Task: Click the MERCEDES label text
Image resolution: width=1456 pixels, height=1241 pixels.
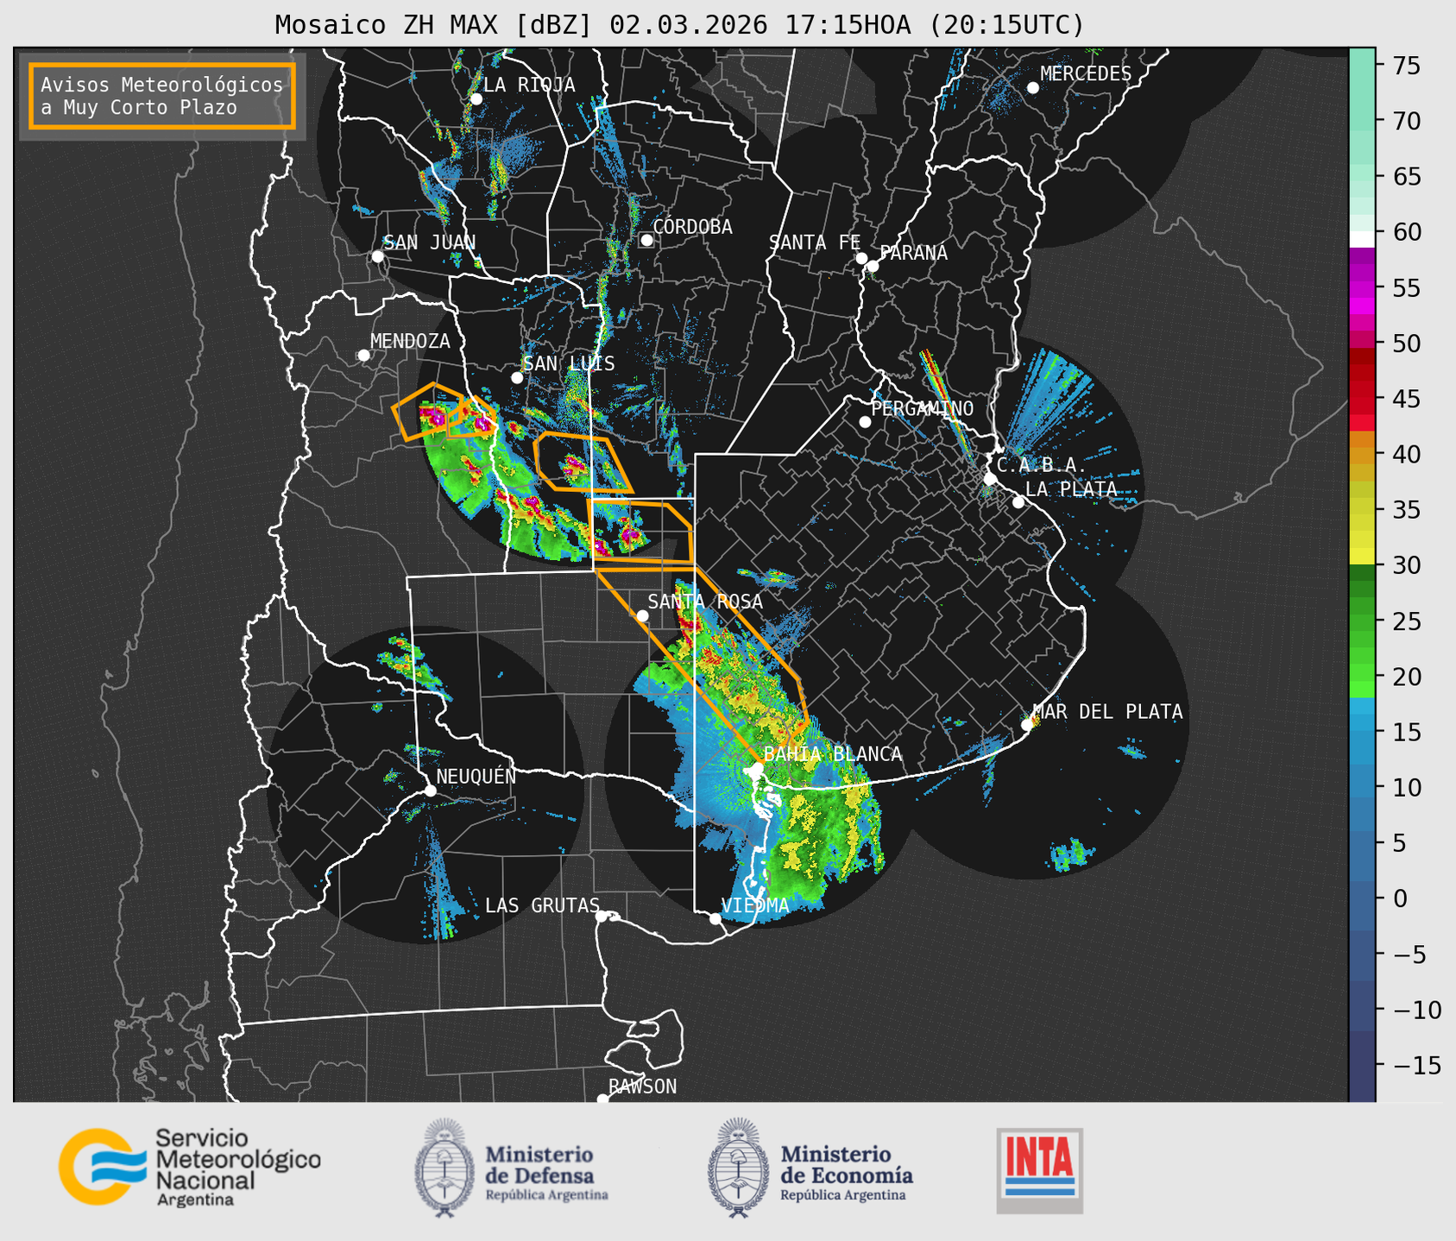Action: click(1086, 74)
